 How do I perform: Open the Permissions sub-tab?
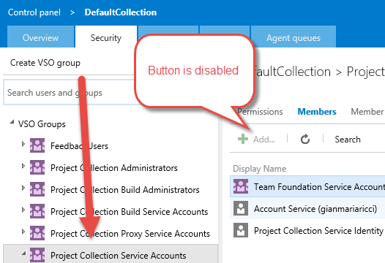click(260, 112)
